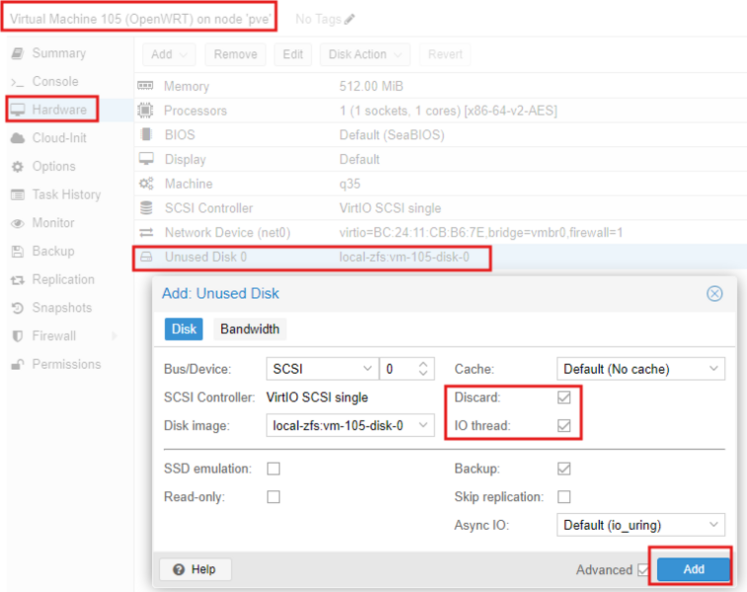Toggle the Advanced checkbox
The image size is (747, 592).
pos(643,569)
